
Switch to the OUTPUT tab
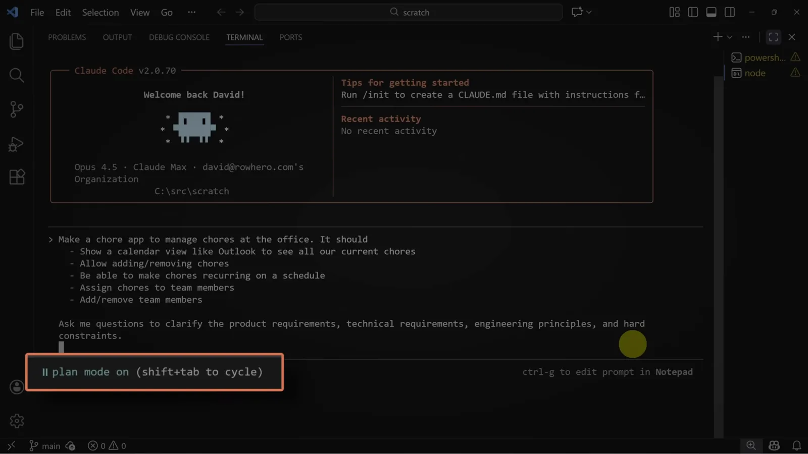pos(117,37)
